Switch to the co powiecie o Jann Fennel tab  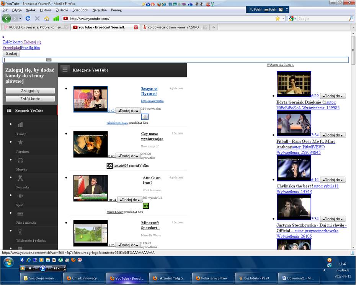pyautogui.click(x=175, y=27)
